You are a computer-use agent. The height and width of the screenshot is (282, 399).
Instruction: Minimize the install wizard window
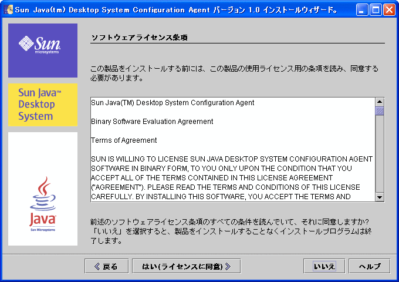click(362, 10)
